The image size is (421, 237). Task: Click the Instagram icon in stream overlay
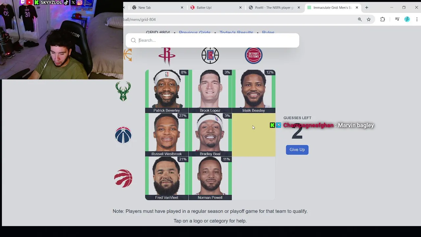pyautogui.click(x=80, y=2)
